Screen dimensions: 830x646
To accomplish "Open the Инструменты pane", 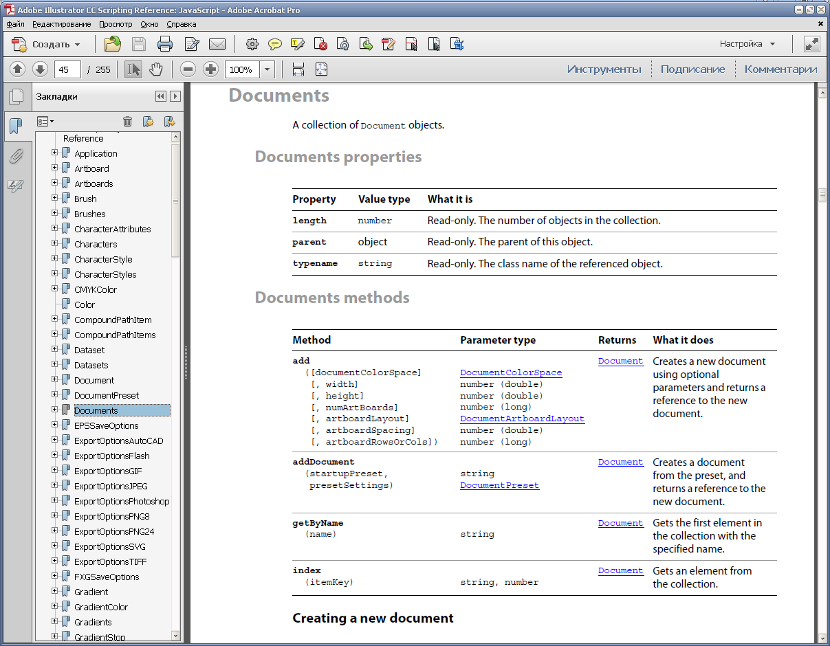I will [604, 69].
